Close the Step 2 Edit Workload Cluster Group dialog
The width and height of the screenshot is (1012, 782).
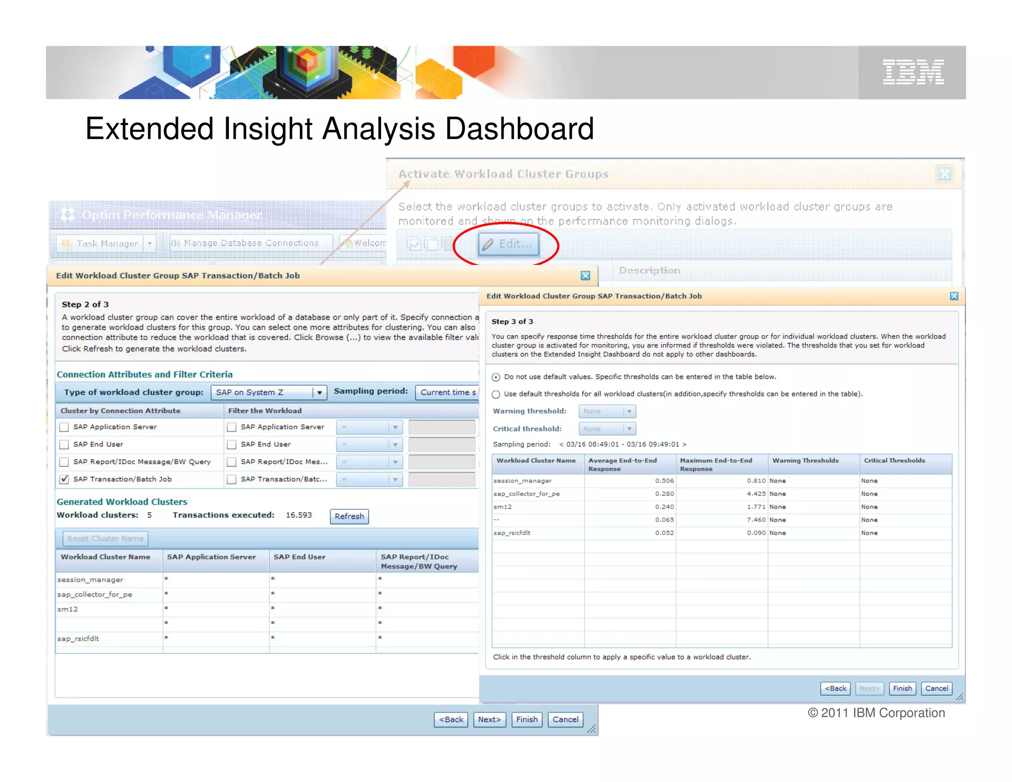point(586,276)
